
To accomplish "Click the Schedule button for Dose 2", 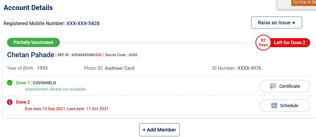I will pyautogui.click(x=285, y=106).
